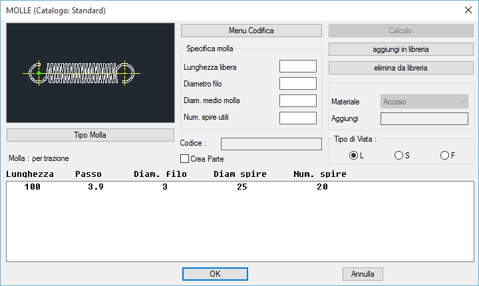Open the Menu Codifica button

[251, 31]
